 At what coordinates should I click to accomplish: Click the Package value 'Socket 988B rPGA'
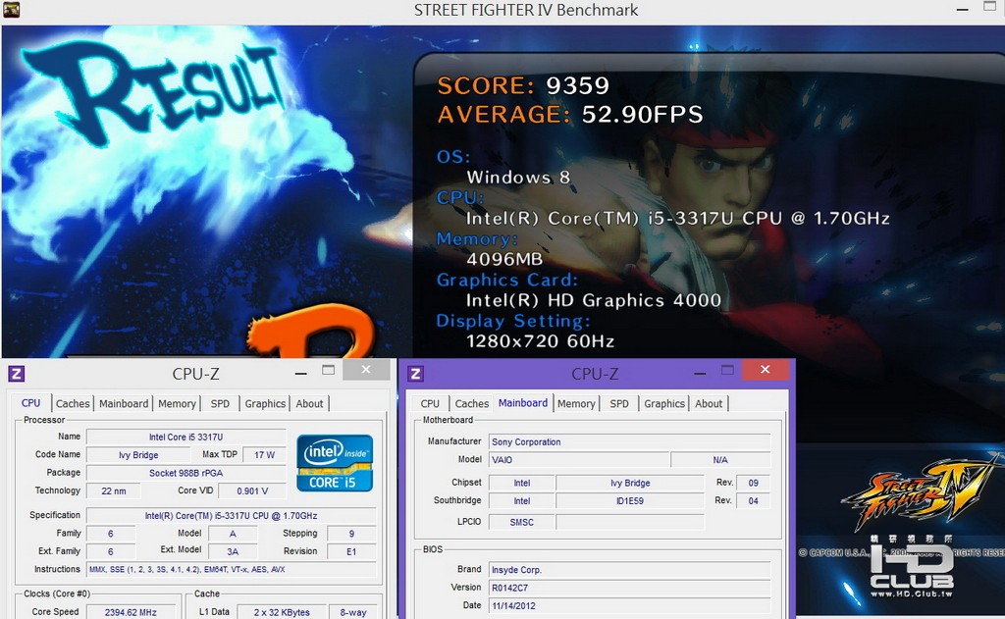[185, 473]
